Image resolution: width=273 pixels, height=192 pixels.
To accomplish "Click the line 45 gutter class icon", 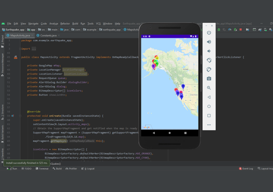I will (x=16, y=57).
